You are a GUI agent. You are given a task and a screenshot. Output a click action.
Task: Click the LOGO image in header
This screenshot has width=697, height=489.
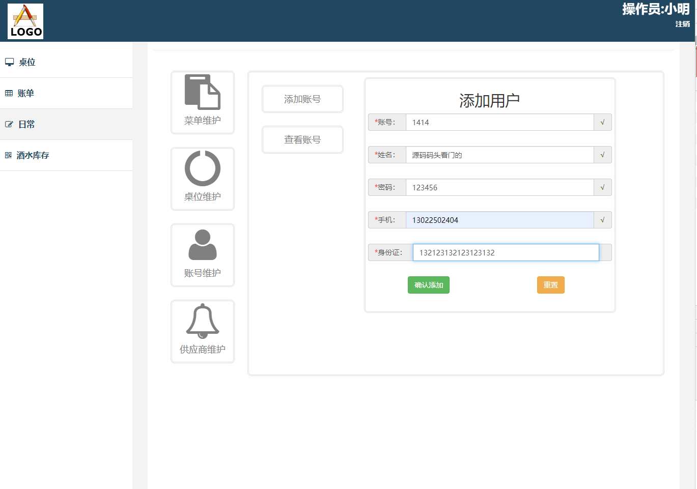click(25, 21)
